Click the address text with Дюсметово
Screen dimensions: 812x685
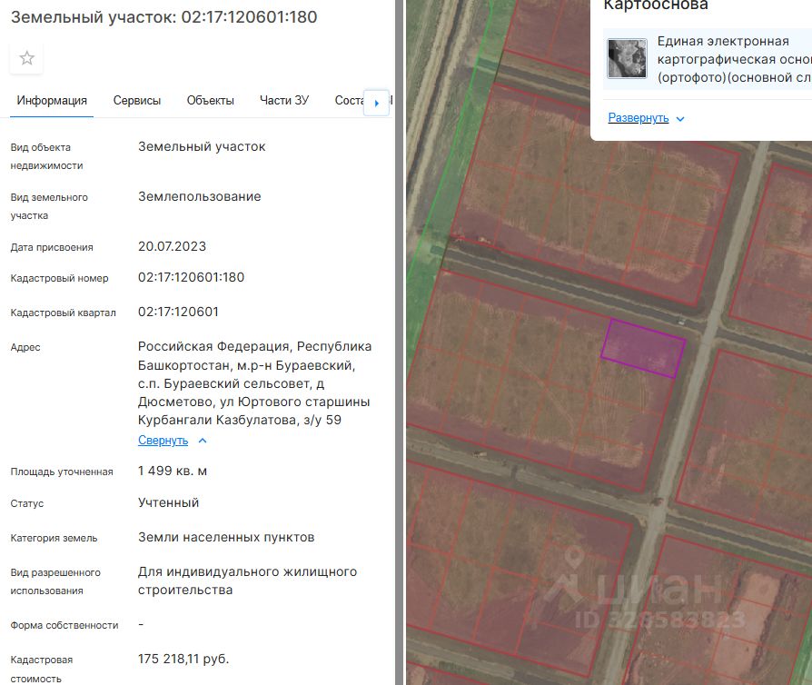(255, 382)
